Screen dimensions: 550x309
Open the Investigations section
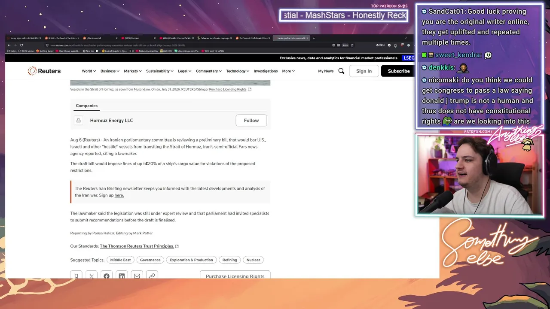pyautogui.click(x=266, y=71)
